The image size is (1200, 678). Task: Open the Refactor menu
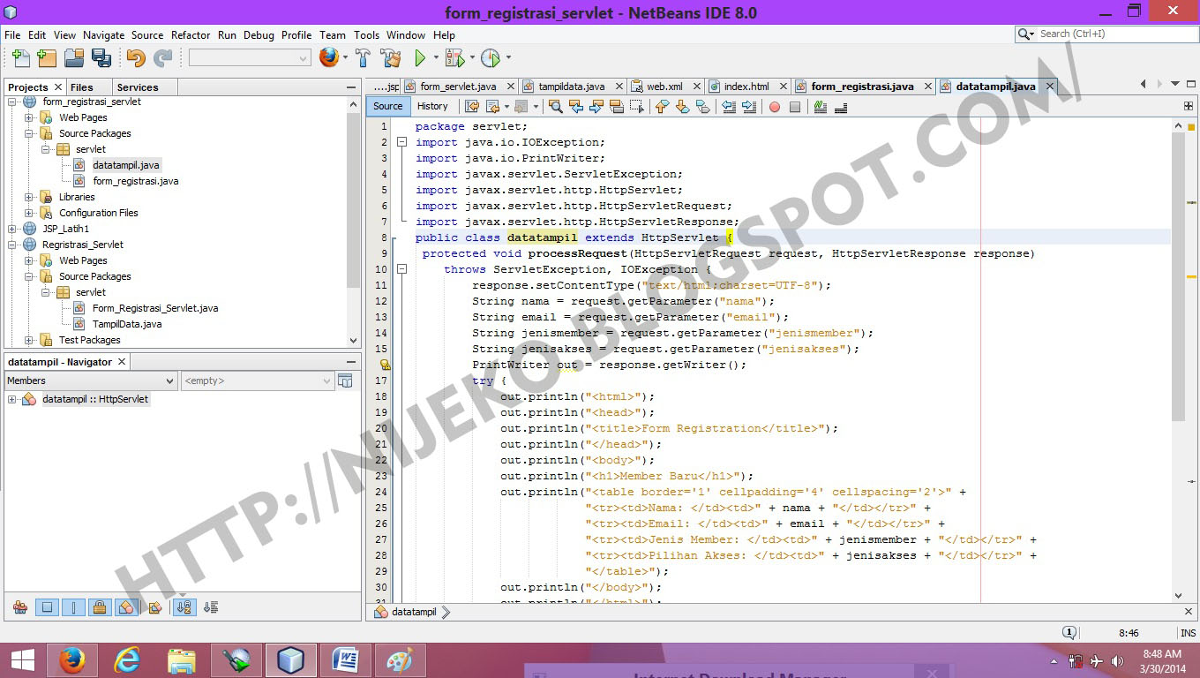191,34
